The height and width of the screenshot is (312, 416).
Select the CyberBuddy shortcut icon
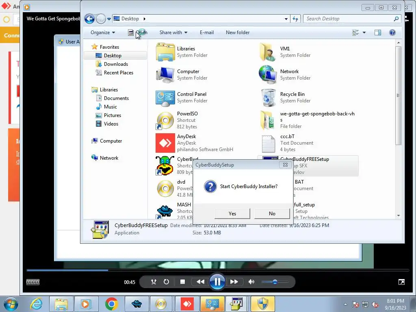[165, 166]
